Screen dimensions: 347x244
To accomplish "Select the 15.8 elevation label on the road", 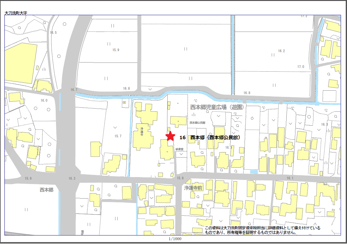I will (180, 178).
